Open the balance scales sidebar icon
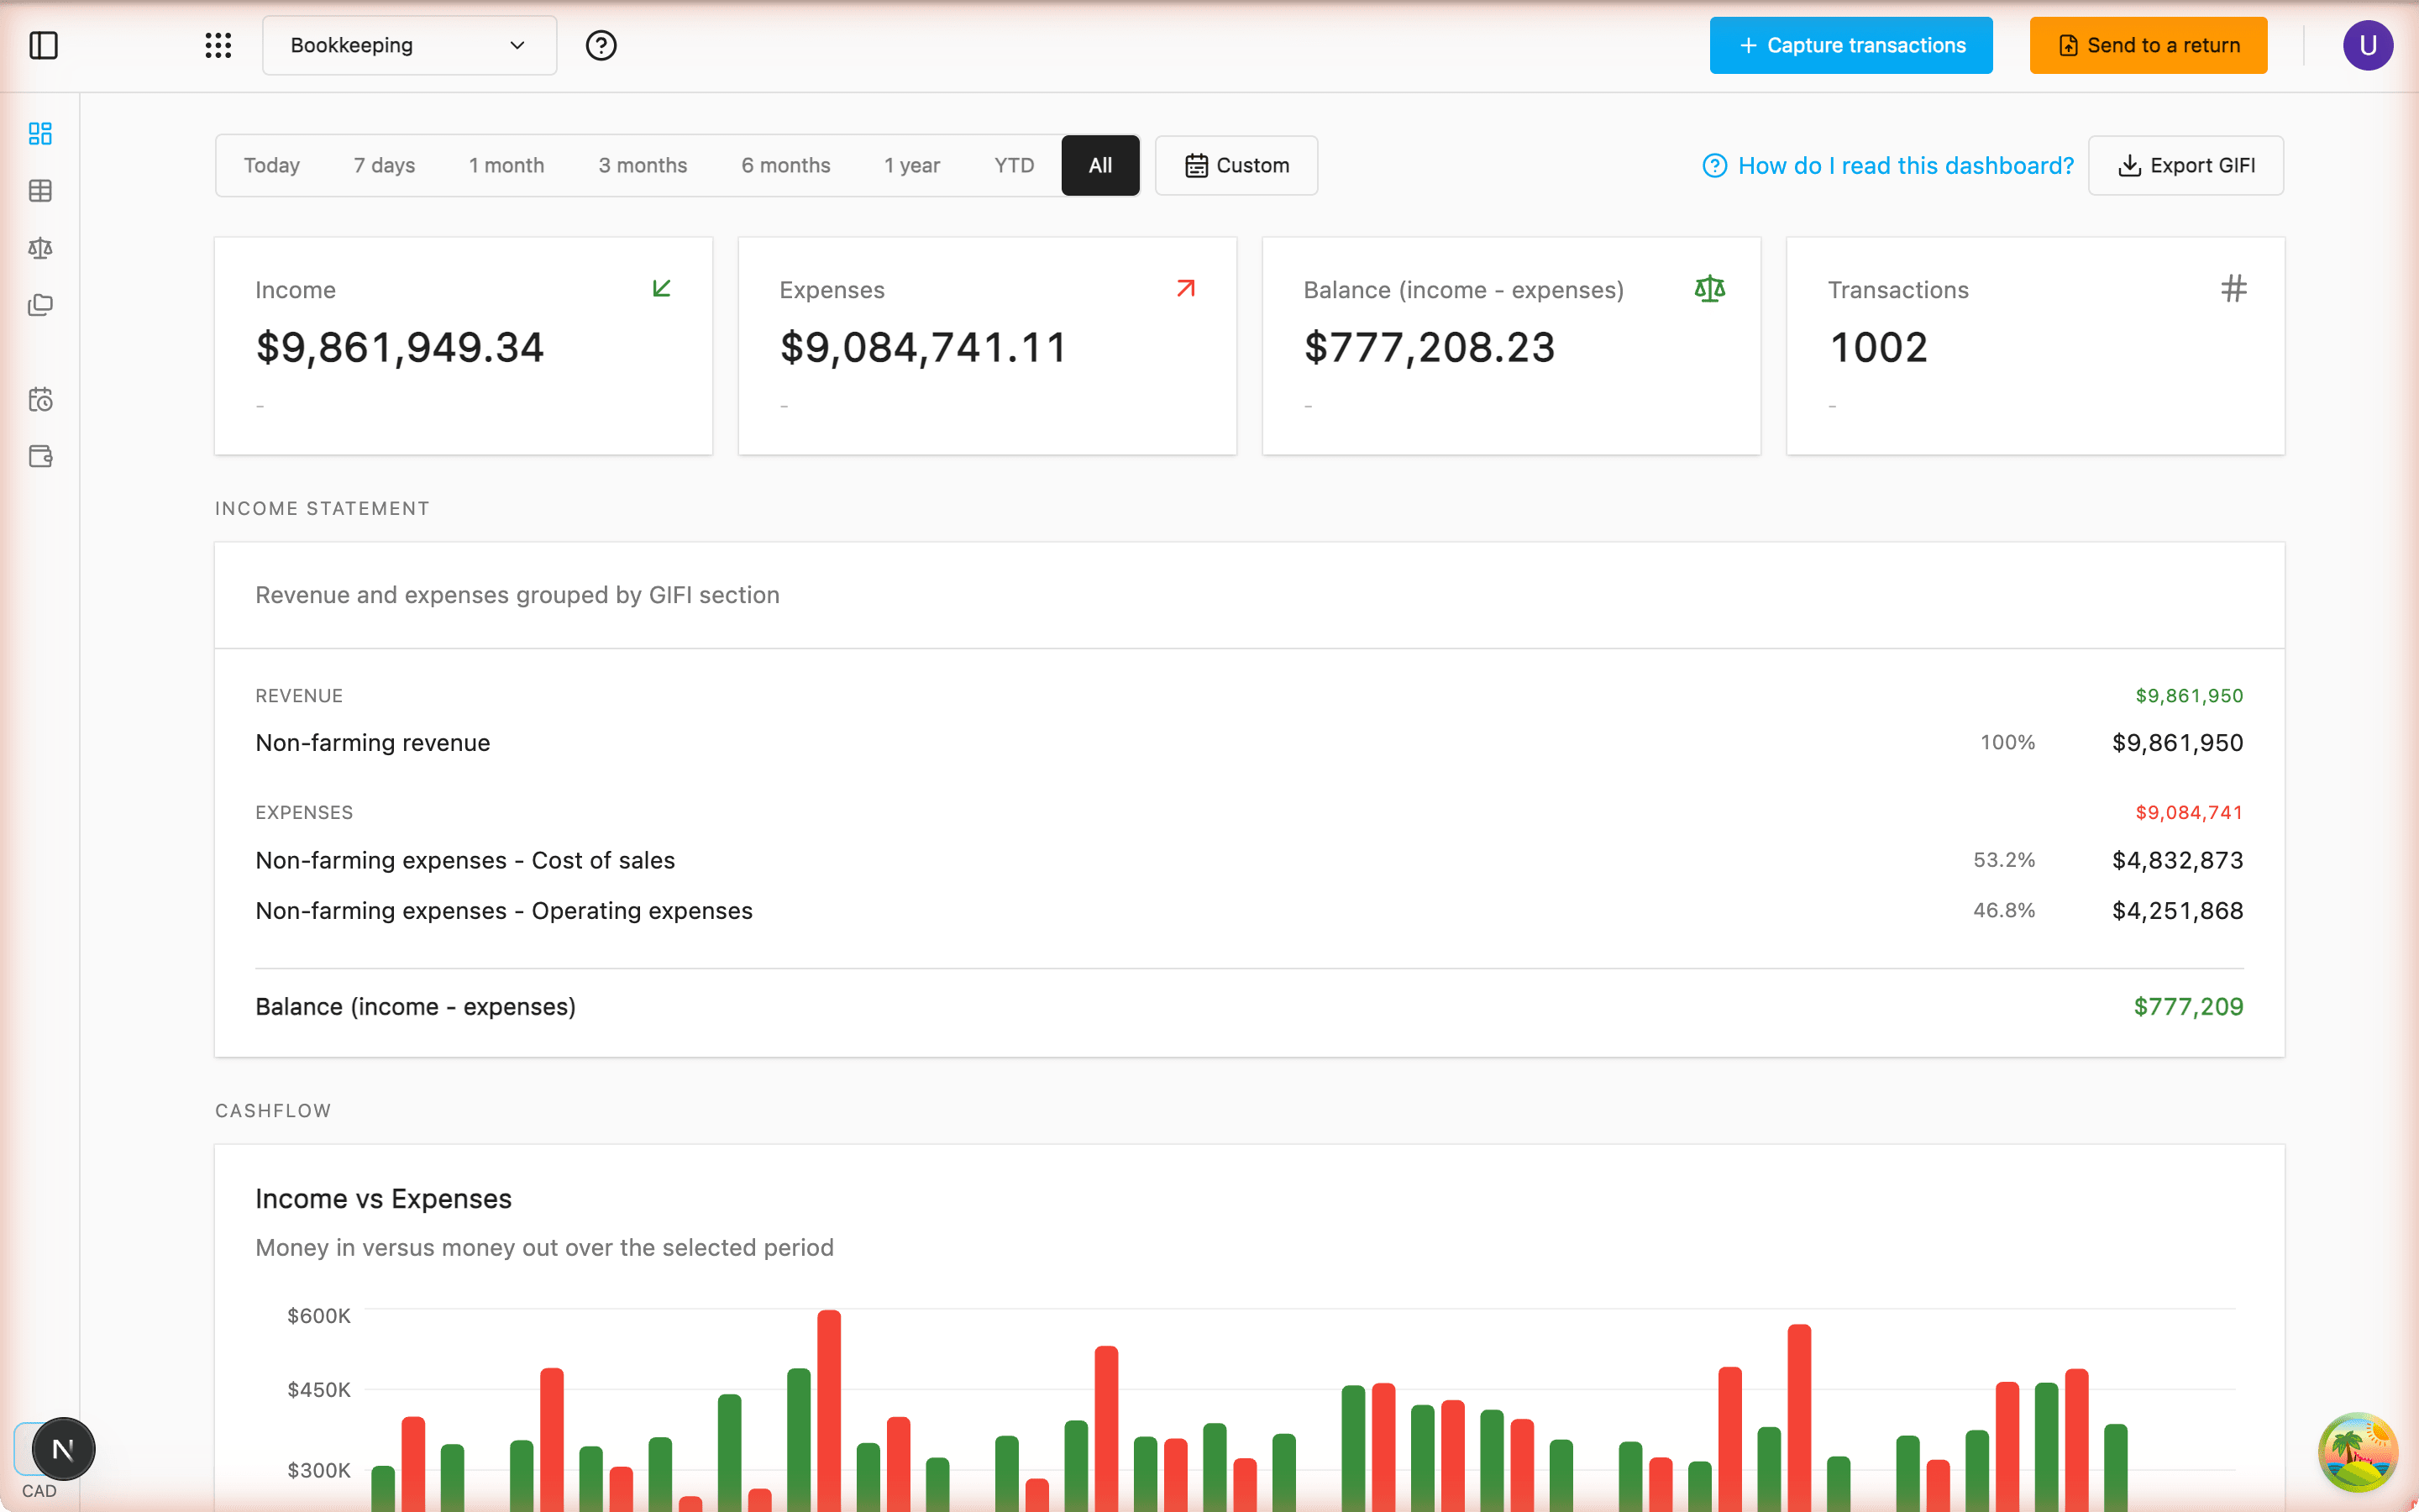Image resolution: width=2419 pixels, height=1512 pixels. click(x=40, y=247)
